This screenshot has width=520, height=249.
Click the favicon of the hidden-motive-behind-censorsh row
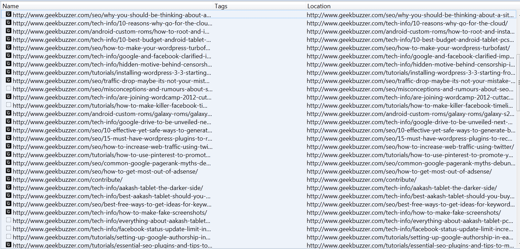click(9, 64)
